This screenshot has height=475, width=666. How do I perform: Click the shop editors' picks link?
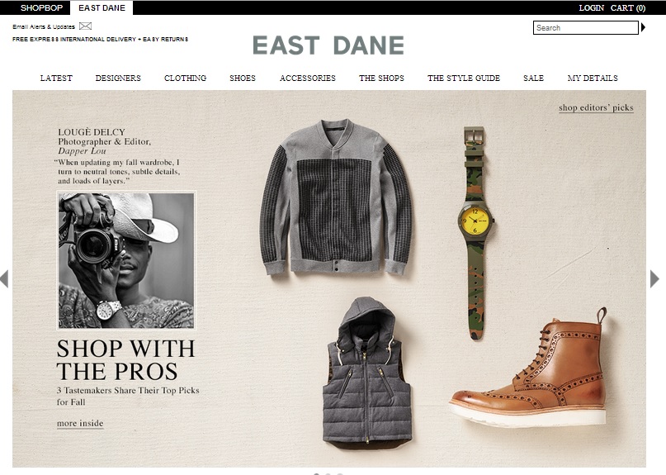pos(596,107)
